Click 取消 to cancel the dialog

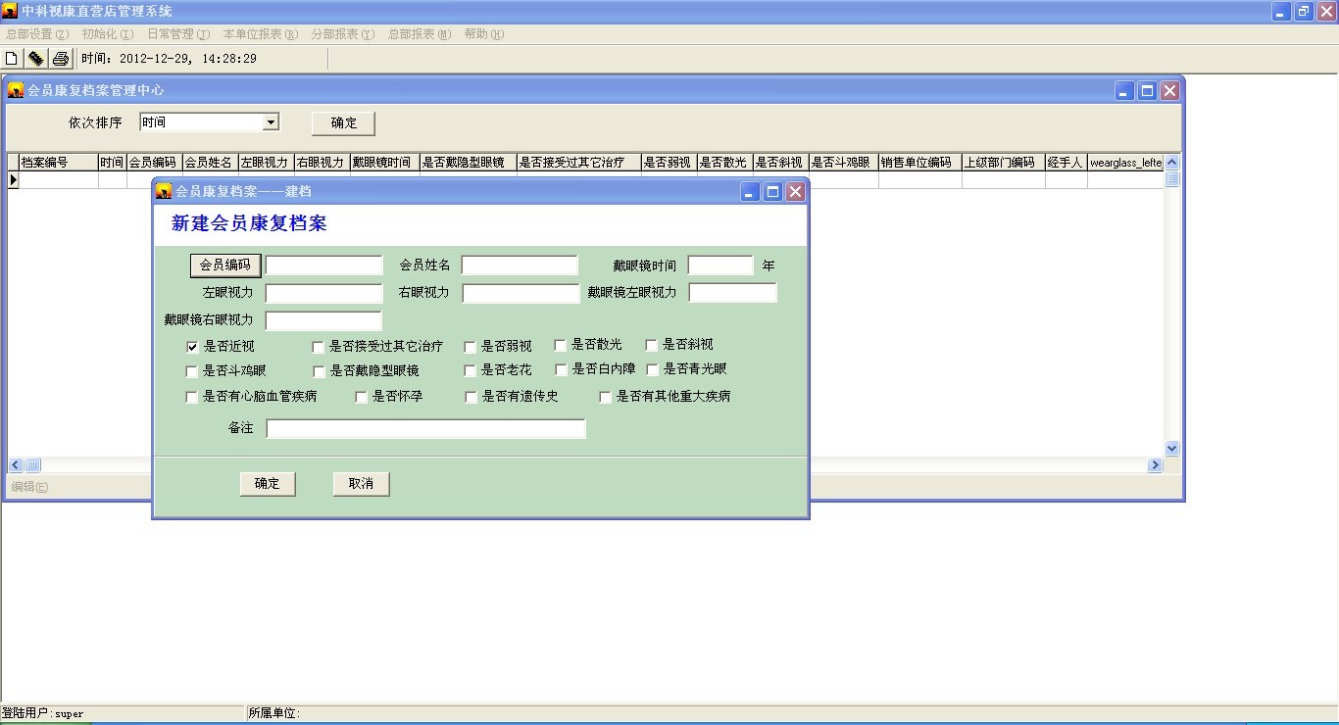[x=361, y=484]
